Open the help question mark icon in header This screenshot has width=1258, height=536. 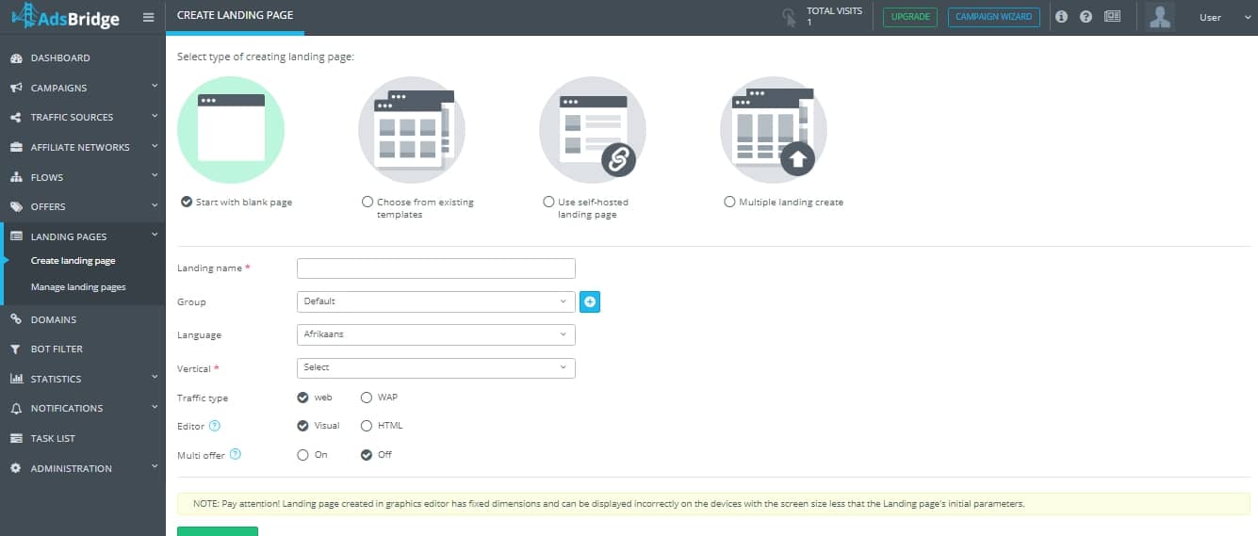click(1086, 17)
